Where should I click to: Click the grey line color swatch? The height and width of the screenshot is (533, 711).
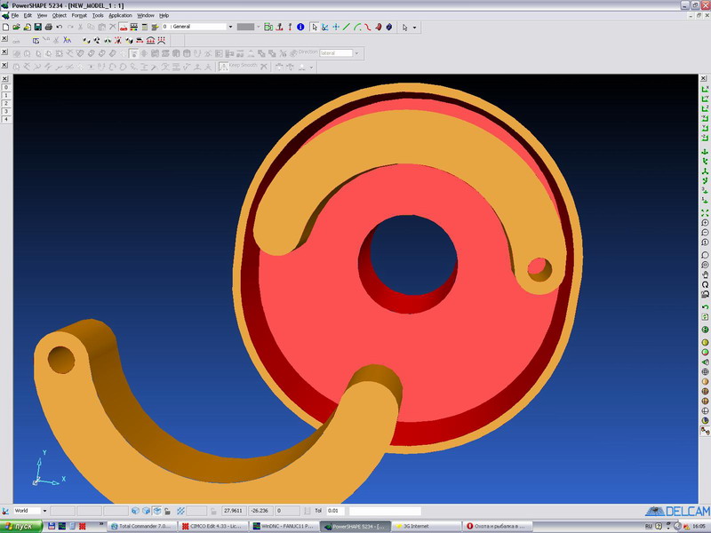click(246, 28)
